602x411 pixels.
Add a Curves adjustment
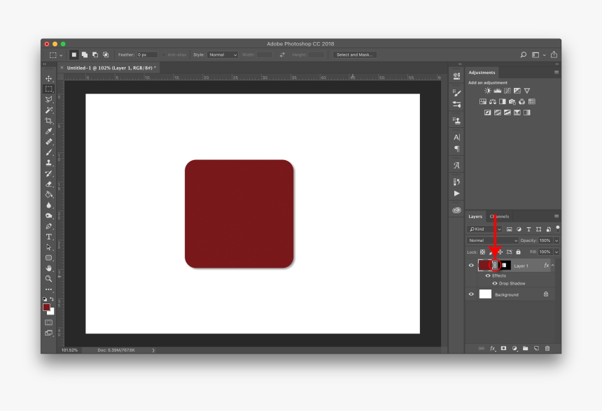(x=507, y=91)
